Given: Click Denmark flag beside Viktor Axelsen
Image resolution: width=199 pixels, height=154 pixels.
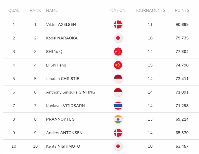Looking at the screenshot, I should 118,24.
